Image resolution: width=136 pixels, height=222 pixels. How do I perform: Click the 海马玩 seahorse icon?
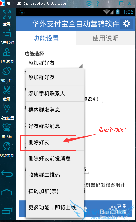(x=7, y=127)
